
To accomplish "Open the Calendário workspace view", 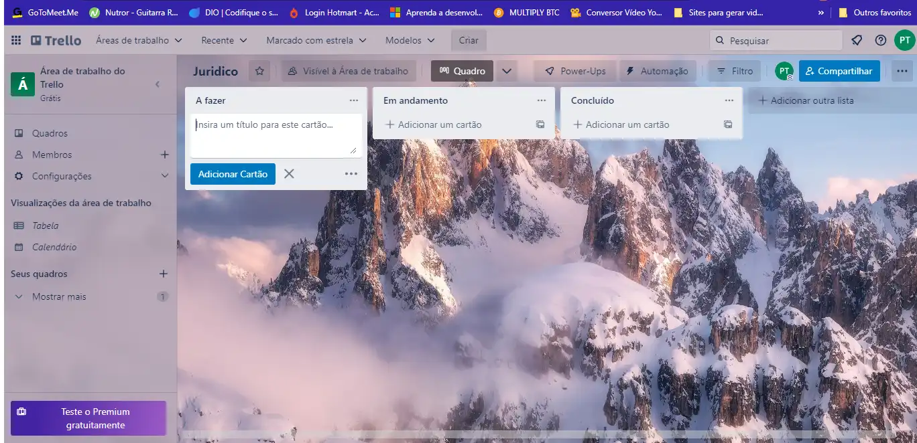I will click(x=54, y=247).
